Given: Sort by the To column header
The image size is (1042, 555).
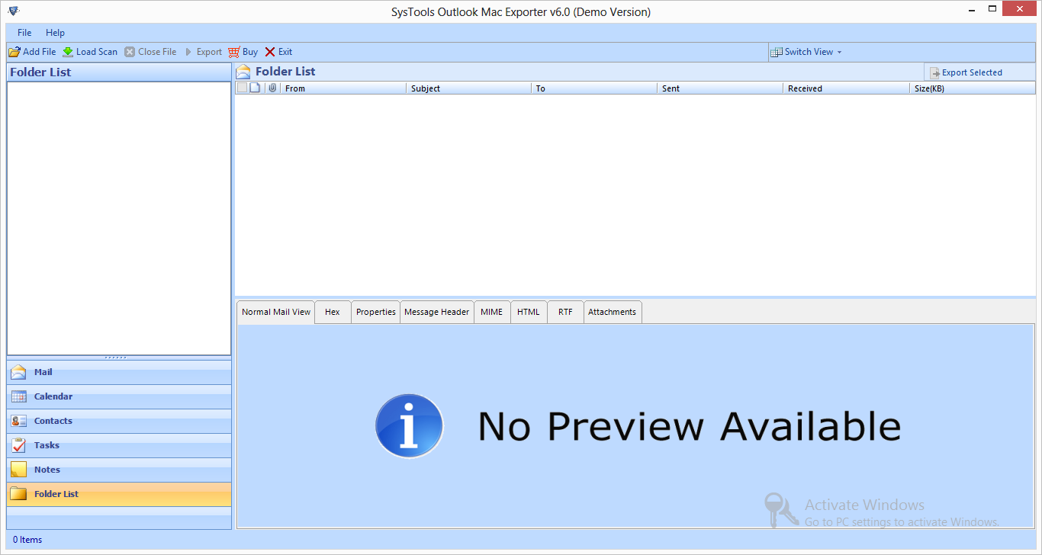Looking at the screenshot, I should [594, 88].
